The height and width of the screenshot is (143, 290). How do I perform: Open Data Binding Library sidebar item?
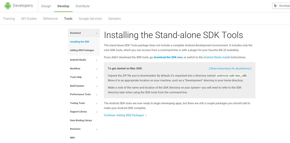point(81,120)
